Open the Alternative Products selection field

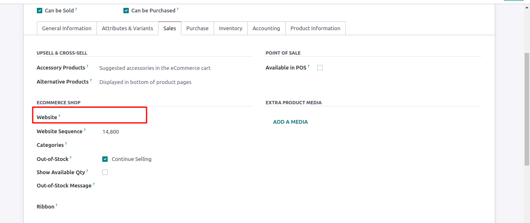click(x=174, y=82)
